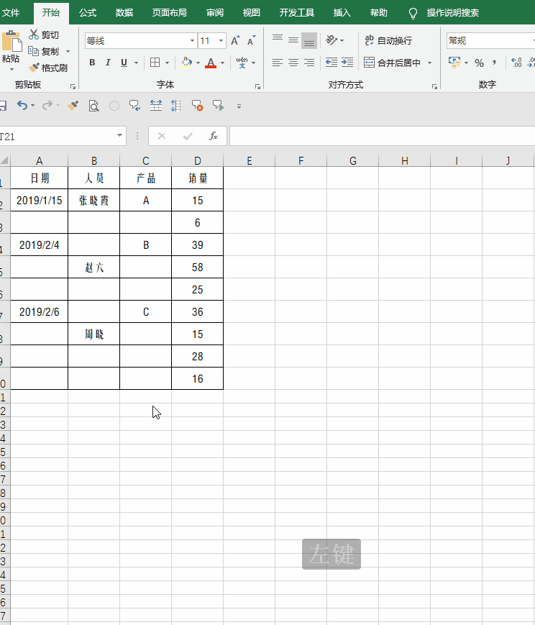The width and height of the screenshot is (535, 625).
Task: Apply yellow fill color bucket
Action: click(186, 63)
